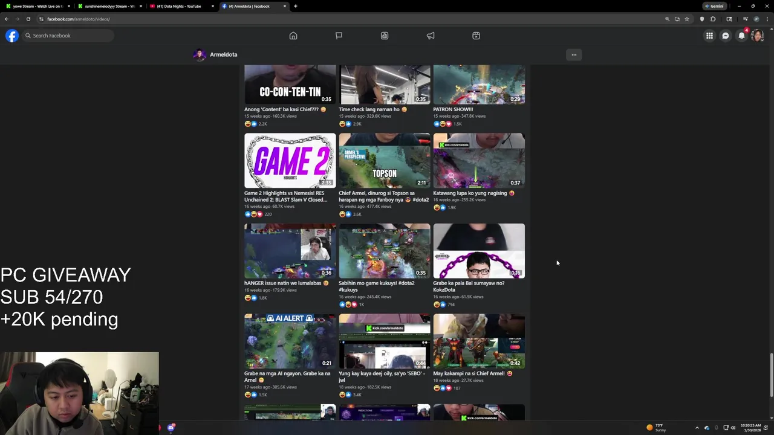The width and height of the screenshot is (774, 435).
Task: Open a new browser tab
Action: [x=295, y=6]
